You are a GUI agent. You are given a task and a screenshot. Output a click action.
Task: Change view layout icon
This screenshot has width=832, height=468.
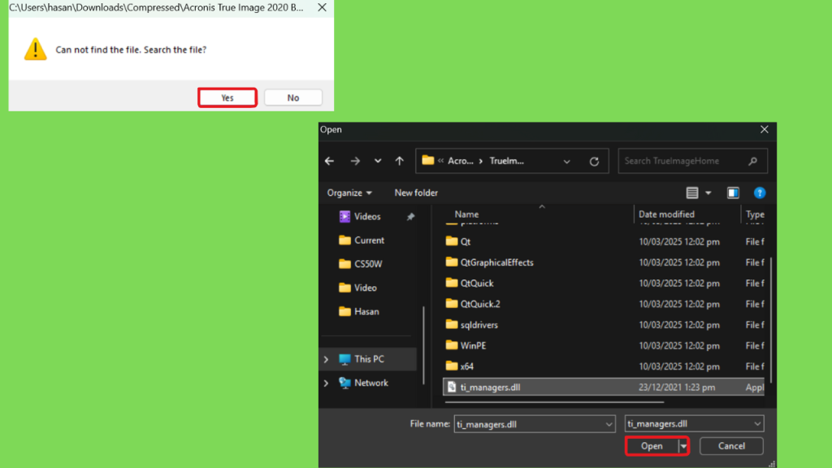pyautogui.click(x=692, y=193)
